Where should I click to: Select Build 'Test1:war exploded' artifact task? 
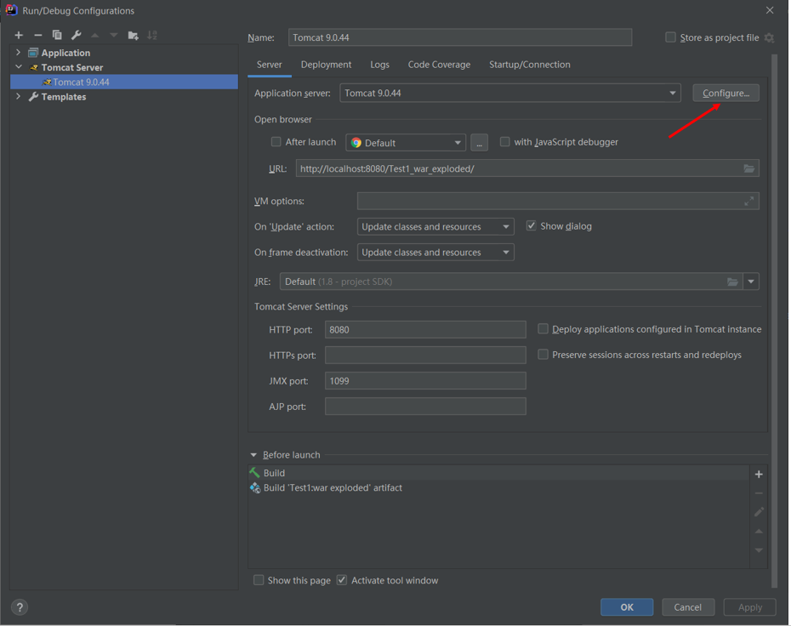coord(498,487)
